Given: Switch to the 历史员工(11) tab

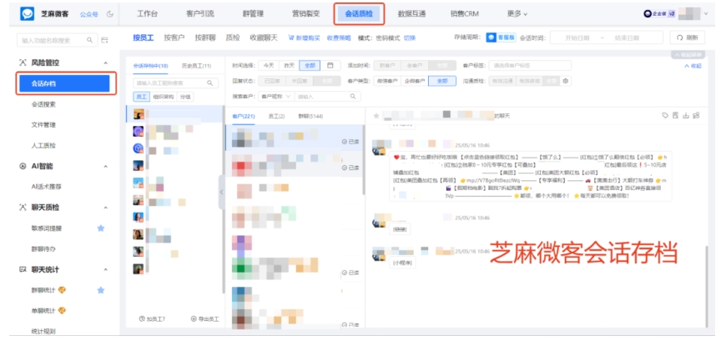Looking at the screenshot, I should (196, 66).
